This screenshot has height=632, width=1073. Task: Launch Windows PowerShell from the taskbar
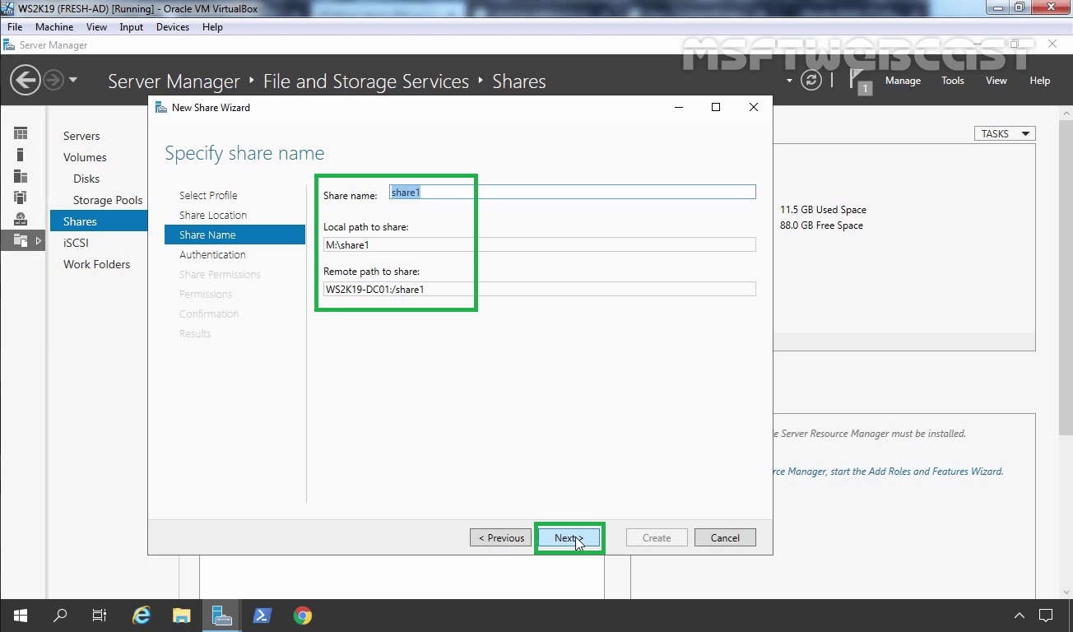tap(262, 615)
